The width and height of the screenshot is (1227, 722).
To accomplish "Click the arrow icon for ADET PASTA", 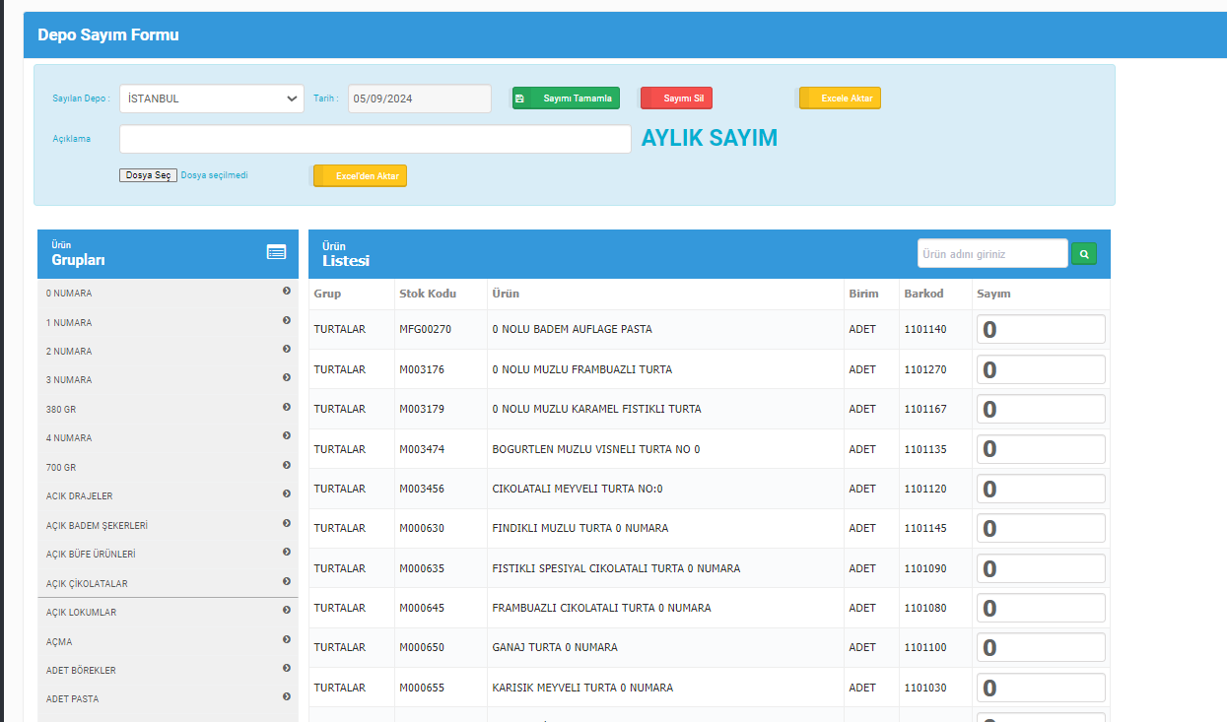I will (287, 696).
